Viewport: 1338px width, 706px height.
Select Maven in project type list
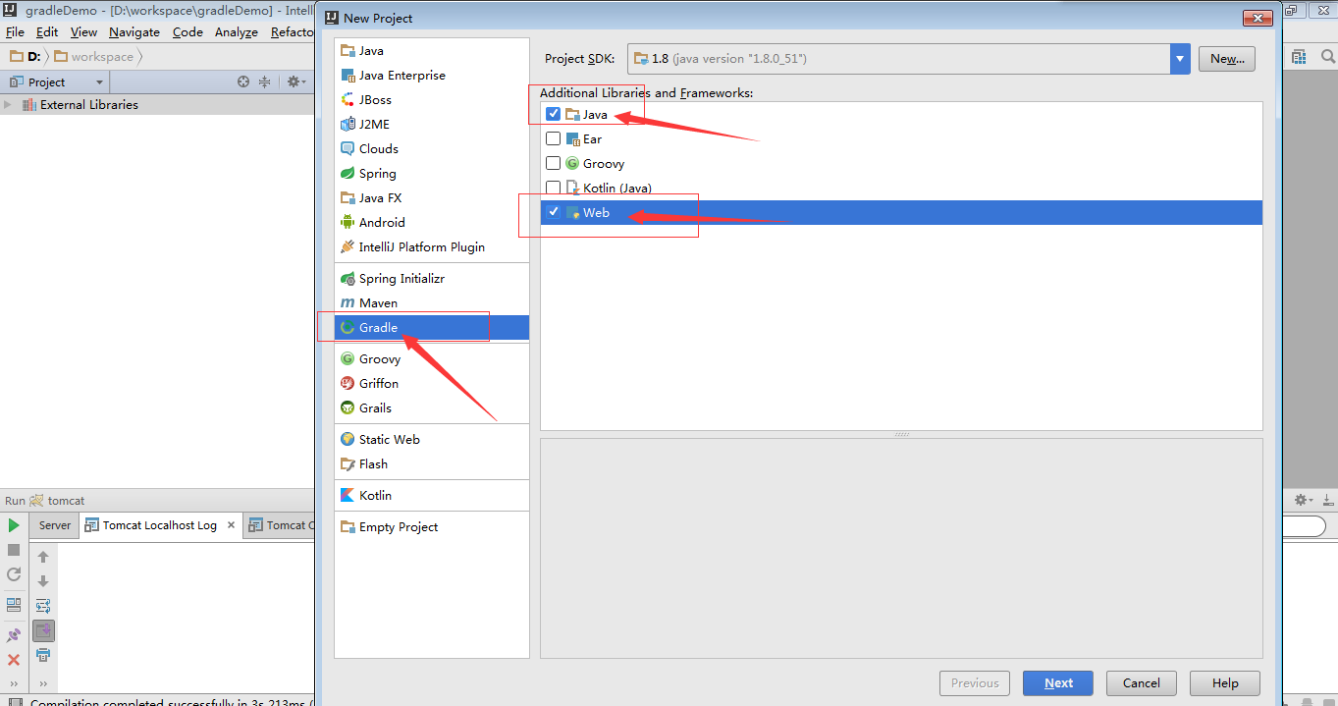click(378, 302)
